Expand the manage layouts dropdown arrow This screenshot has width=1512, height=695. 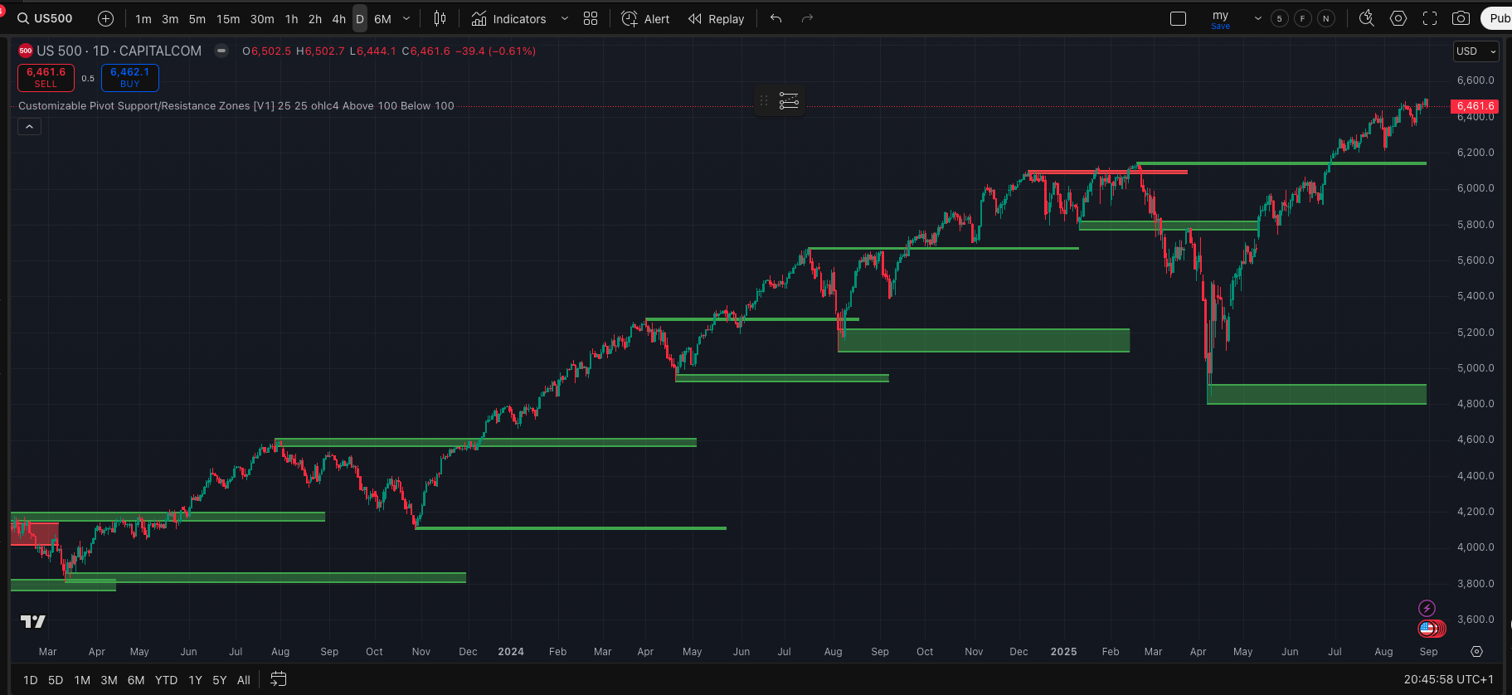click(x=1257, y=18)
